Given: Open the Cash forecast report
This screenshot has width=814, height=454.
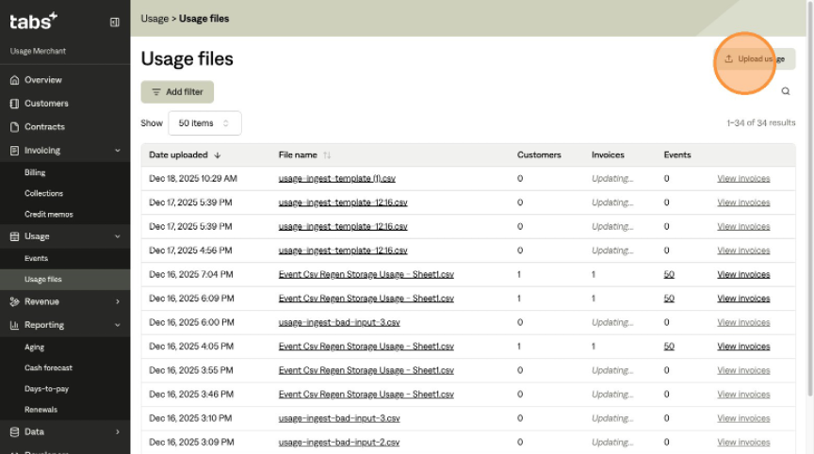Looking at the screenshot, I should coord(48,368).
